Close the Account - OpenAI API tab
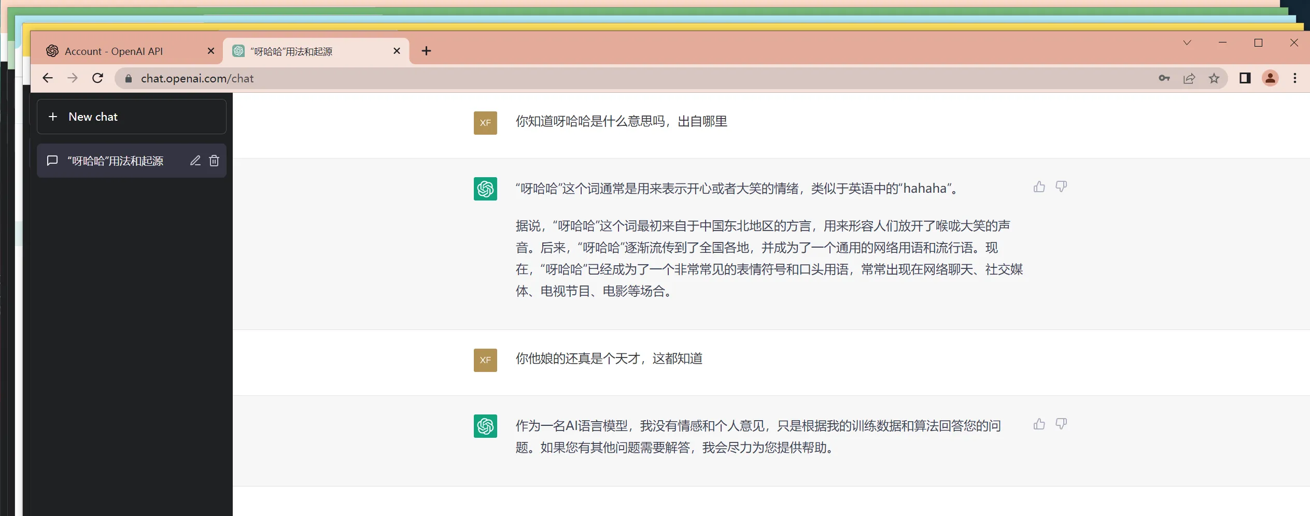This screenshot has height=516, width=1310. coord(210,51)
